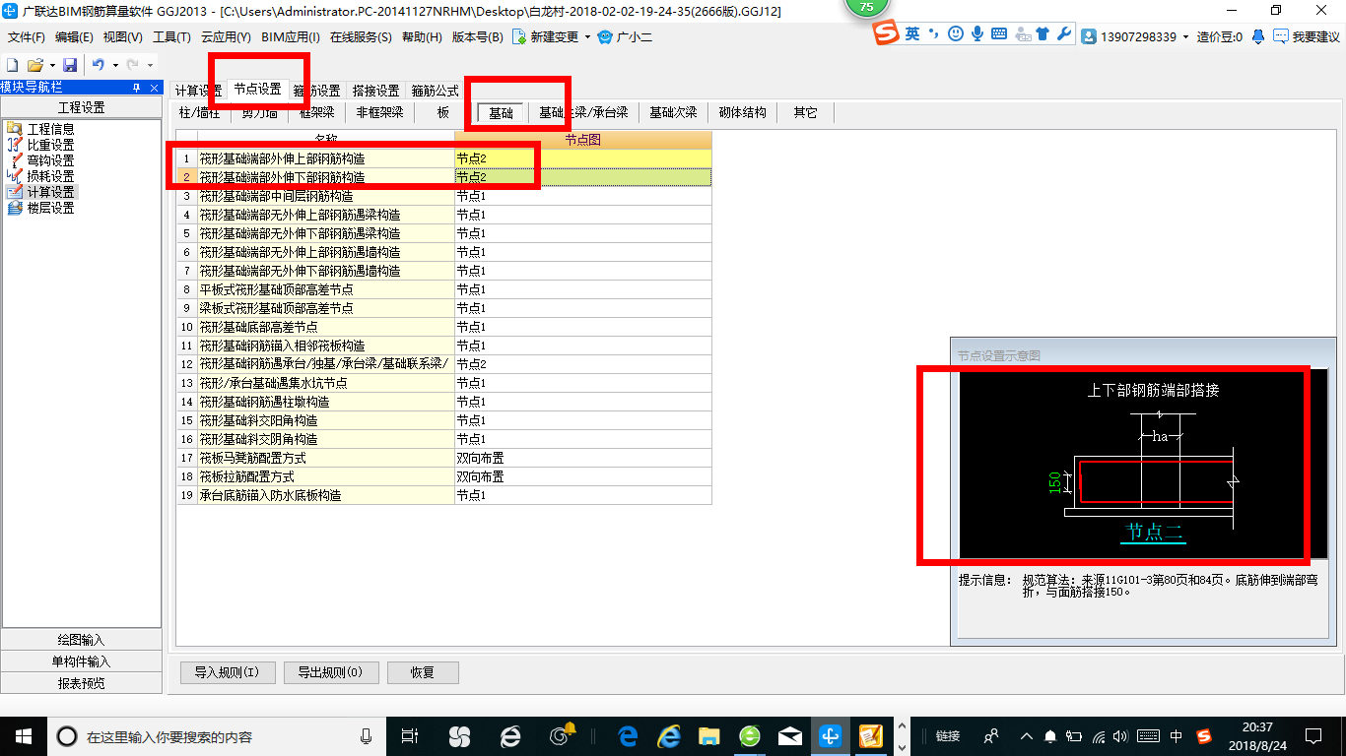
Task: Open Windows action center notification icon
Action: click(1312, 735)
